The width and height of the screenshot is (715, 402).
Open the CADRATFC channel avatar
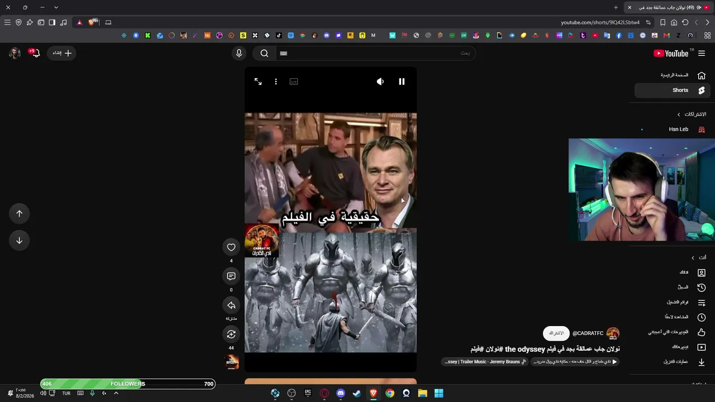[x=613, y=333]
